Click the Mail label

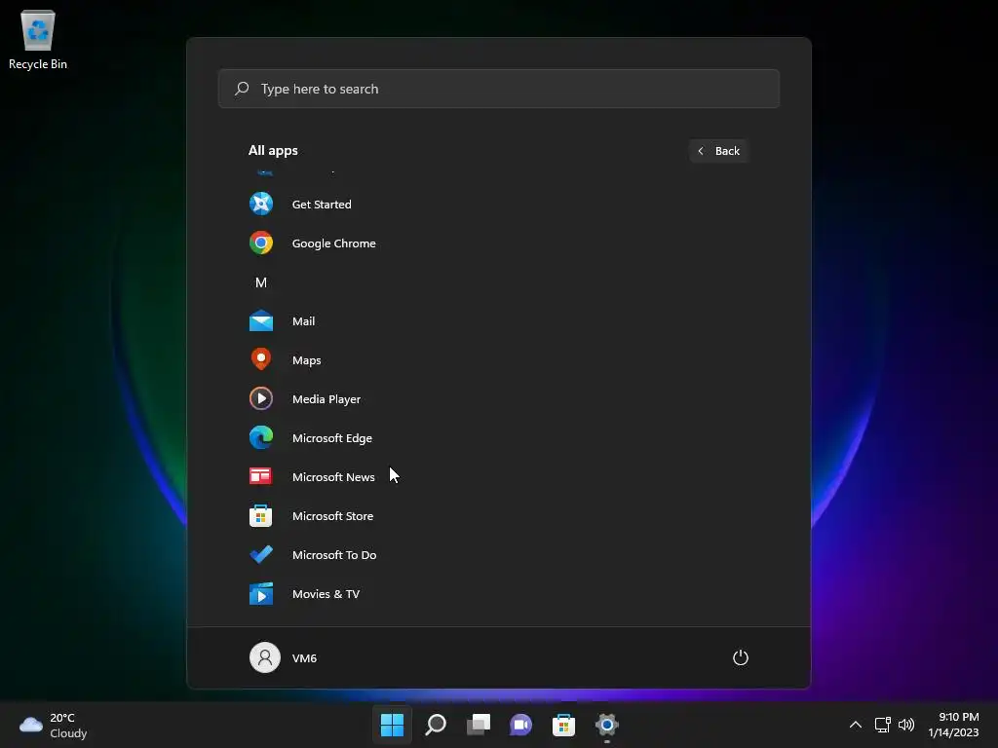(304, 321)
